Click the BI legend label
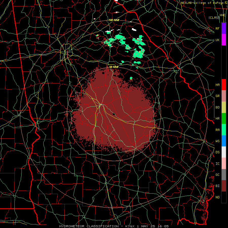Viewport: 228px width, 228px height. [218, 186]
